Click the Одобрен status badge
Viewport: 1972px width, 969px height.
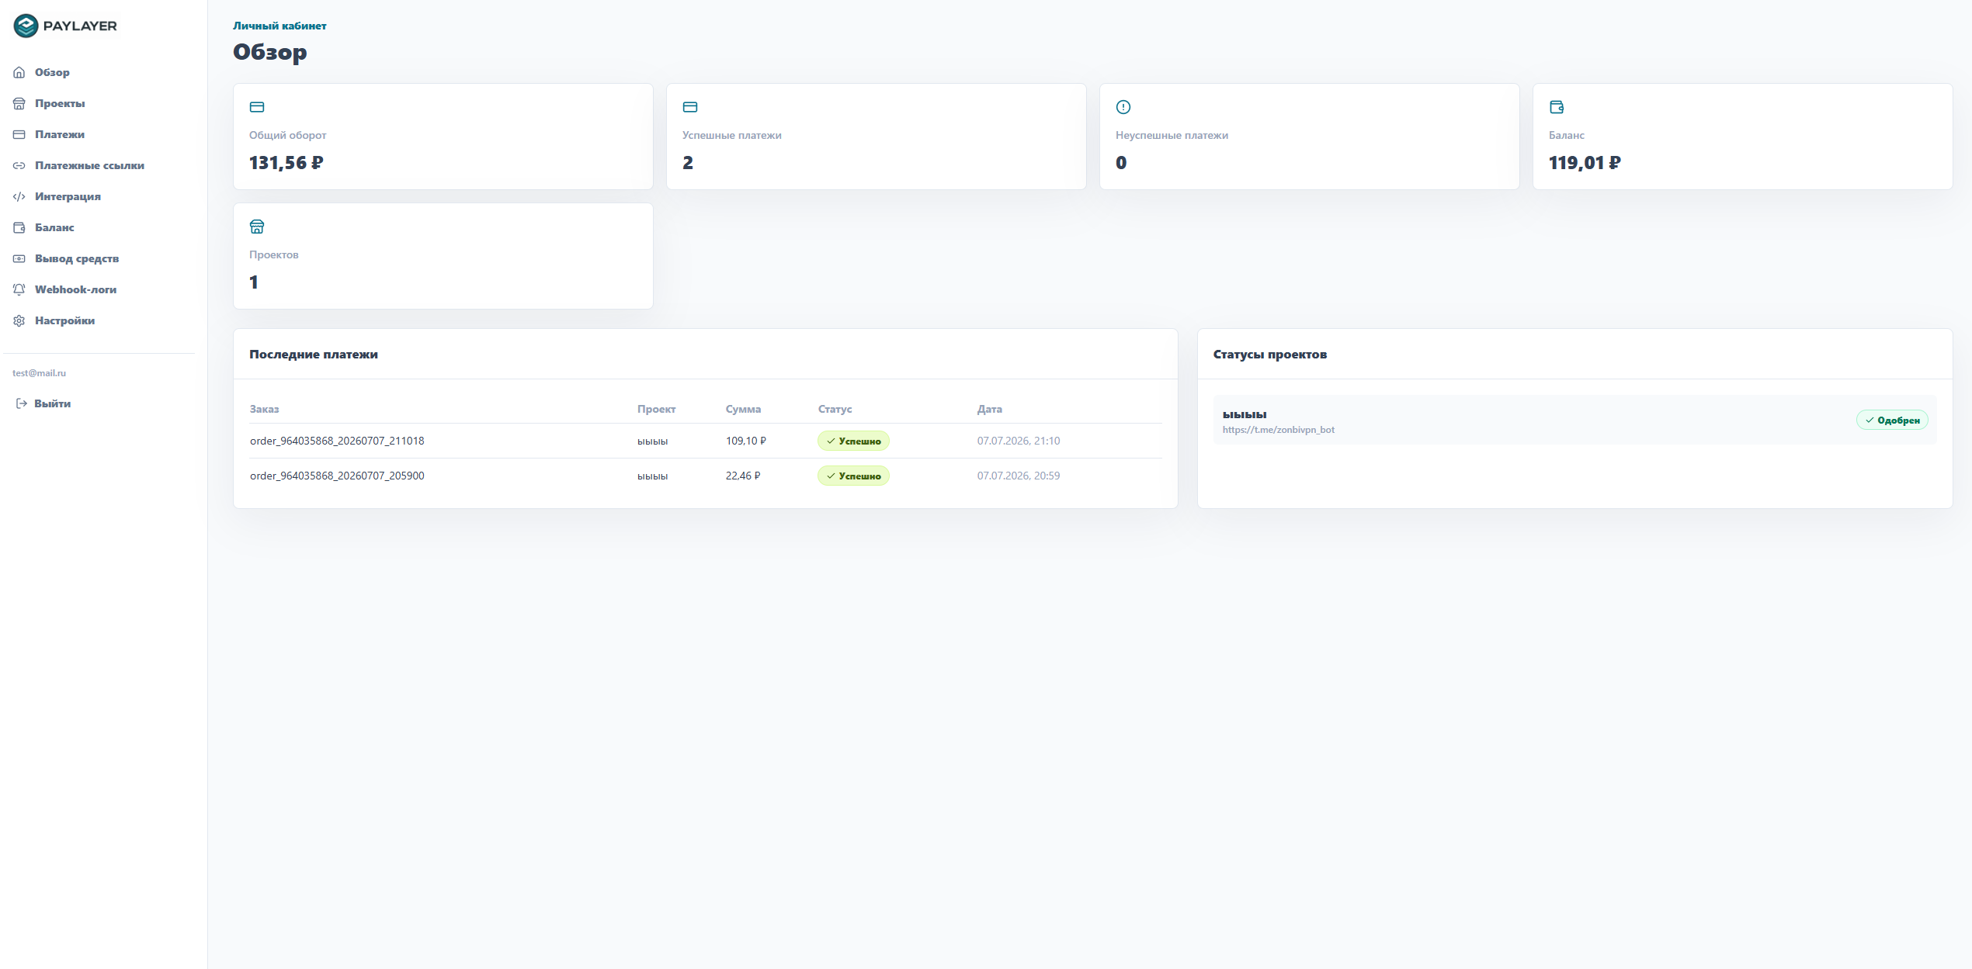tap(1892, 420)
